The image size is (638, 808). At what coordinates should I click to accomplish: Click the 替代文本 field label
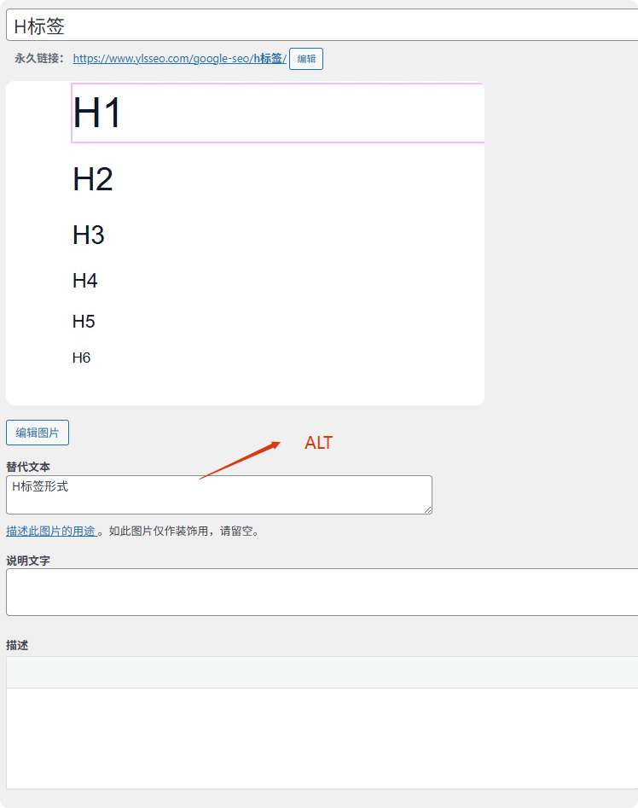pos(28,467)
